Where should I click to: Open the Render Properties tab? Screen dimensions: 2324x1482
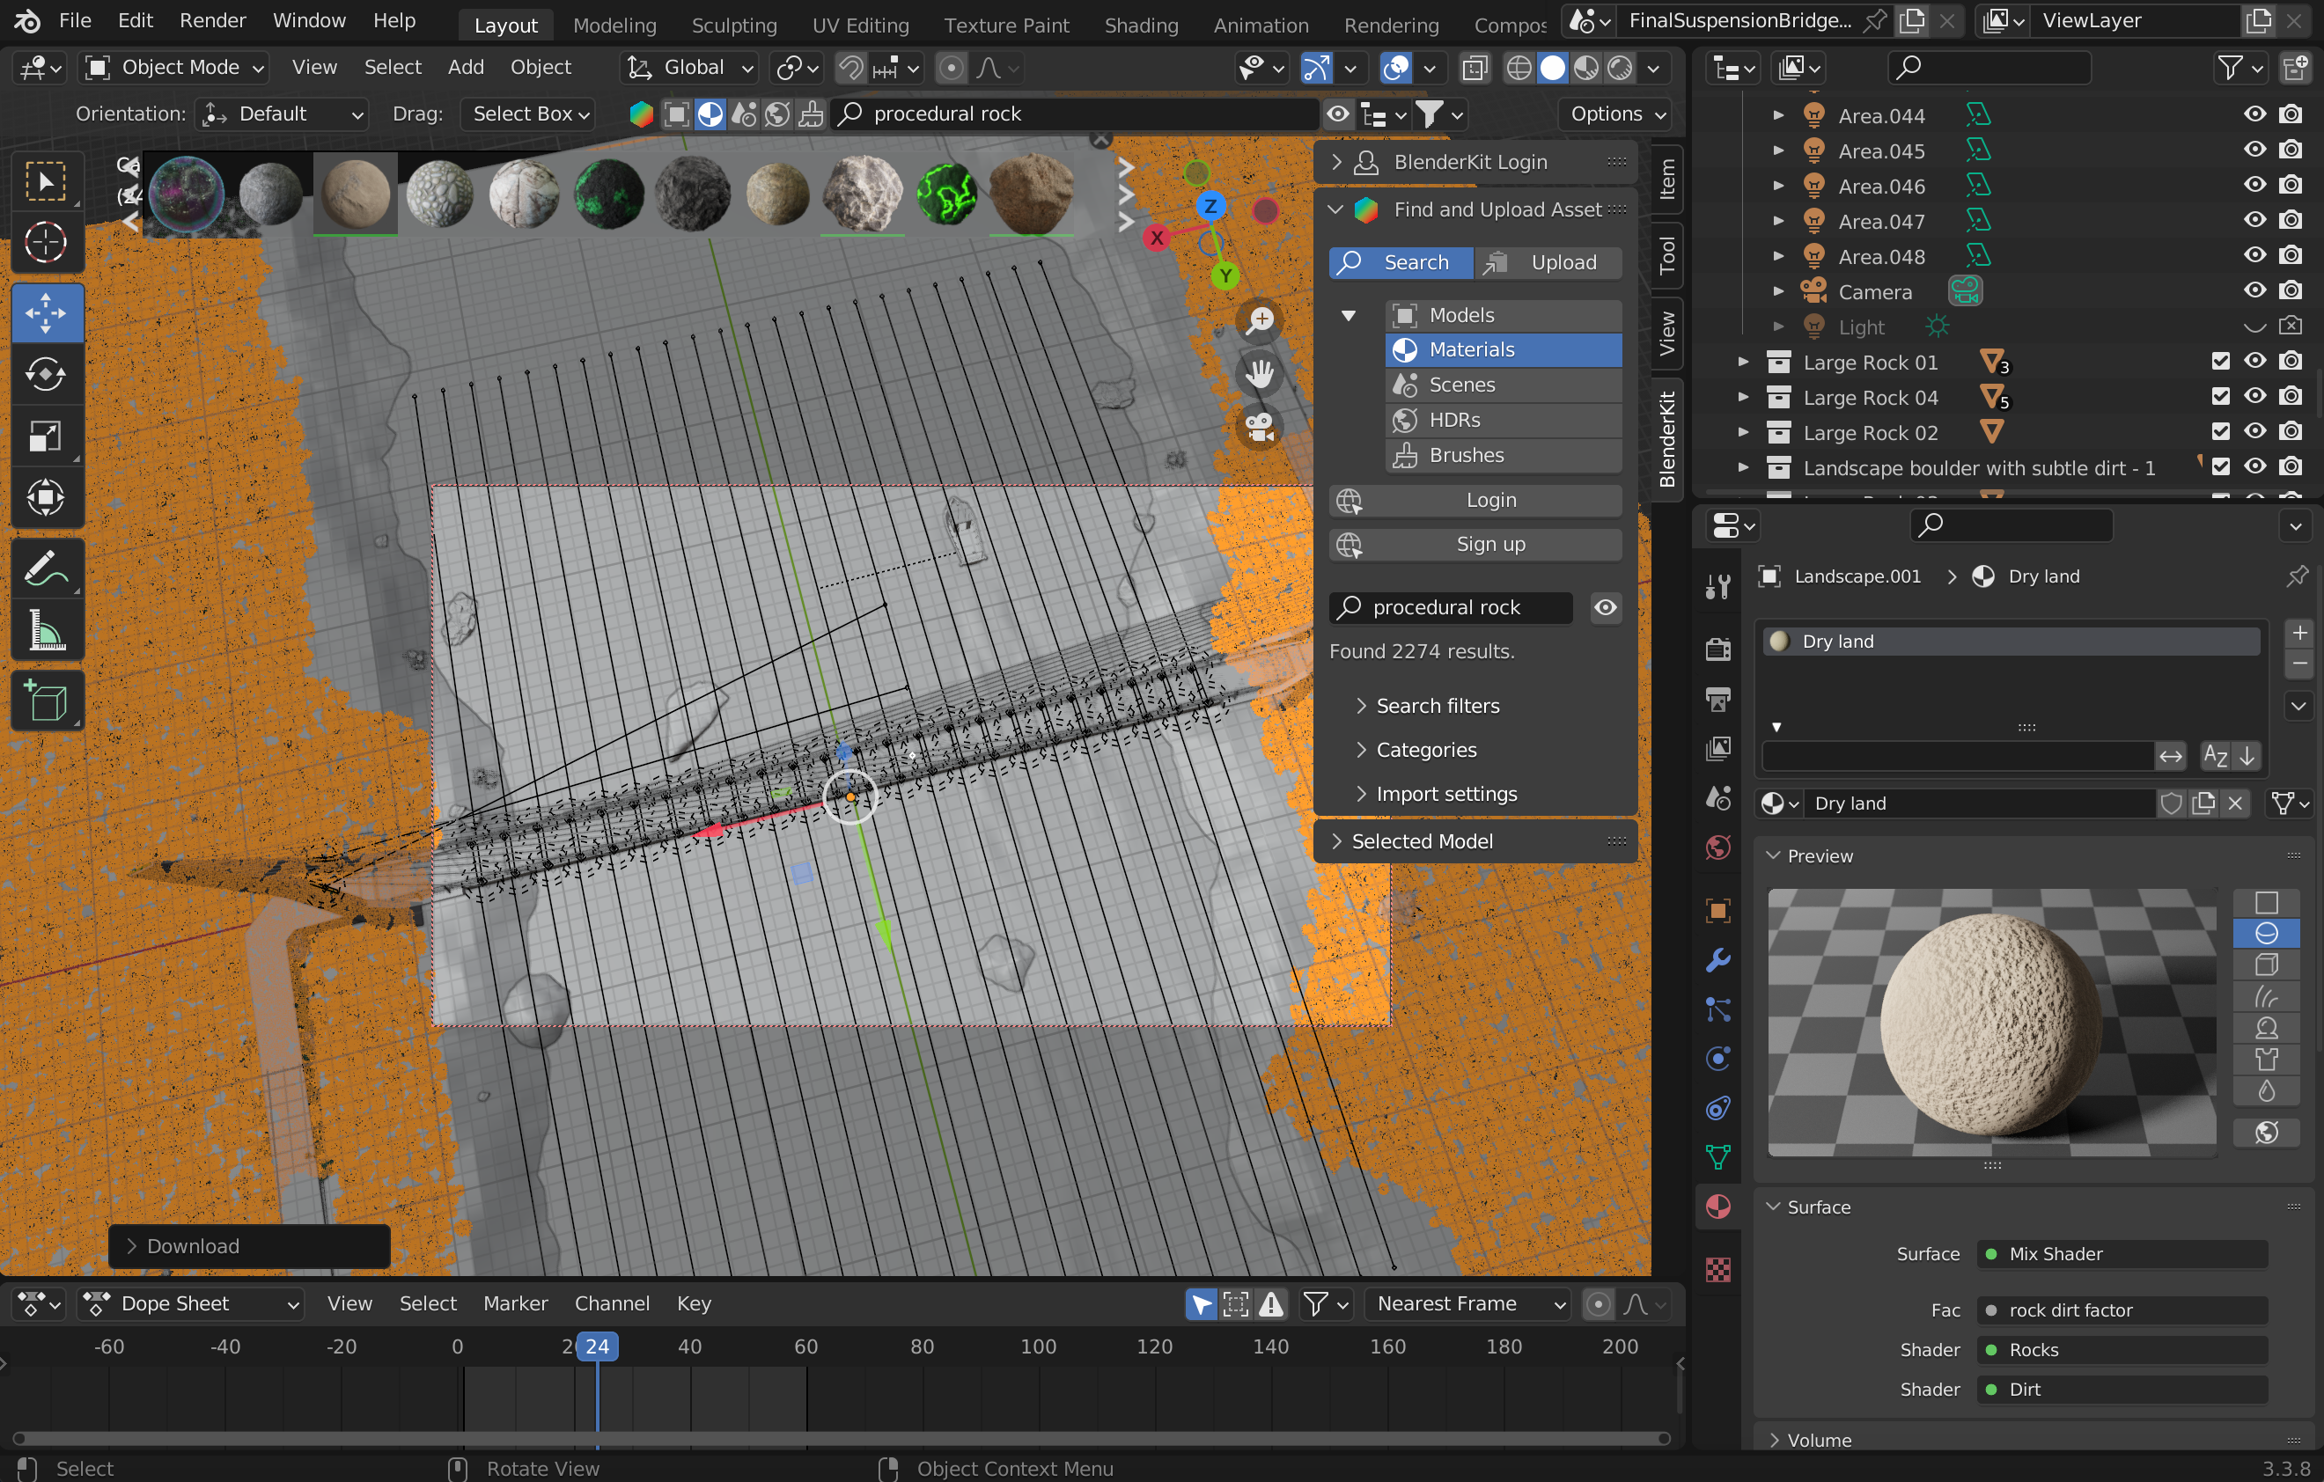tap(1717, 649)
